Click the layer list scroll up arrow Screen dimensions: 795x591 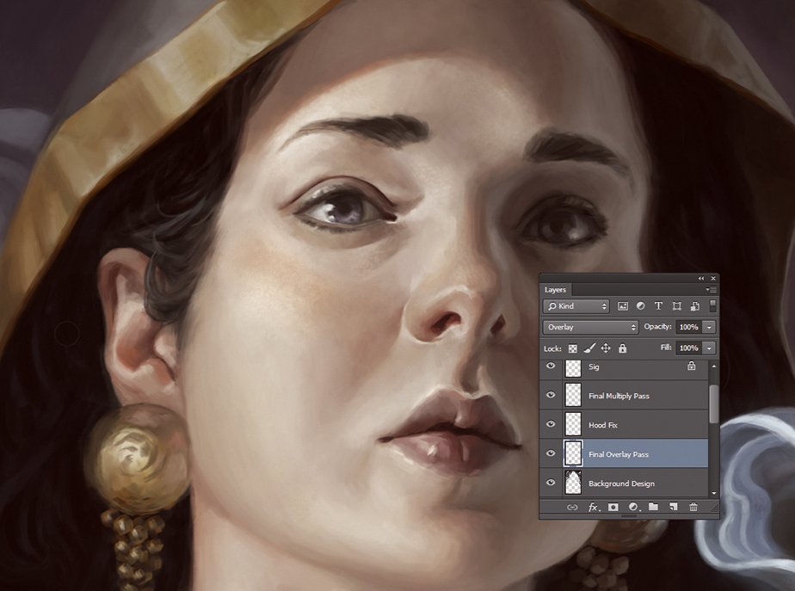714,366
